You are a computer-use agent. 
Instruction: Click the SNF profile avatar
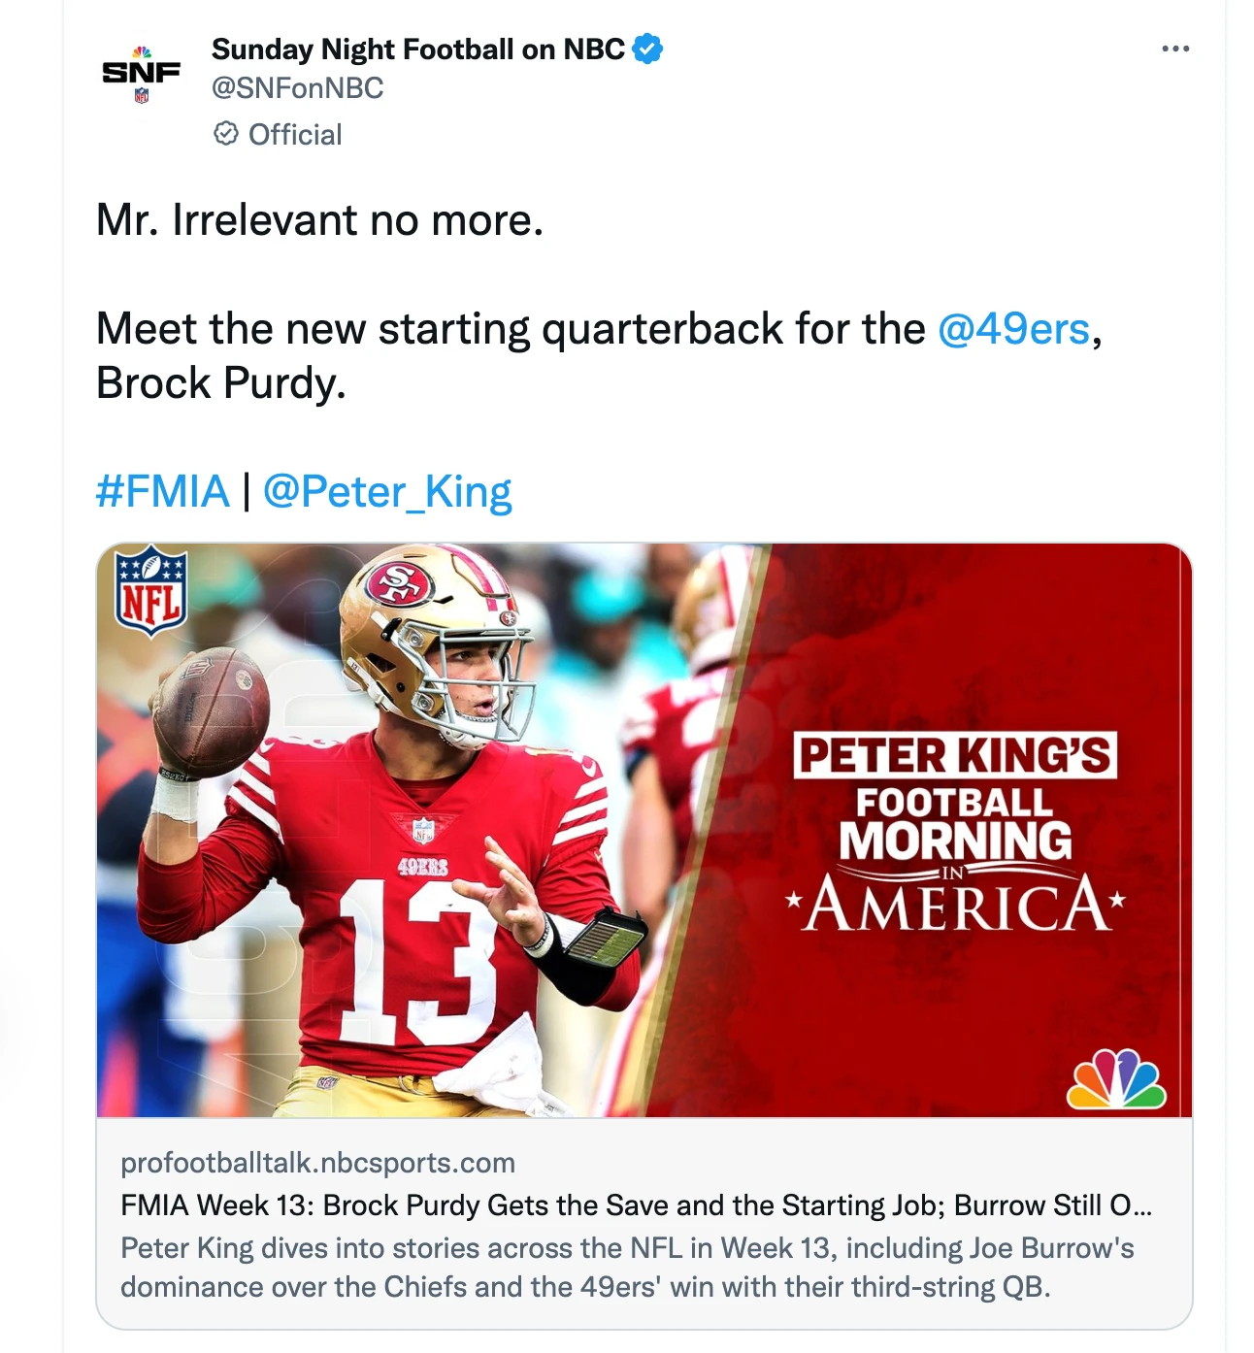(x=142, y=74)
